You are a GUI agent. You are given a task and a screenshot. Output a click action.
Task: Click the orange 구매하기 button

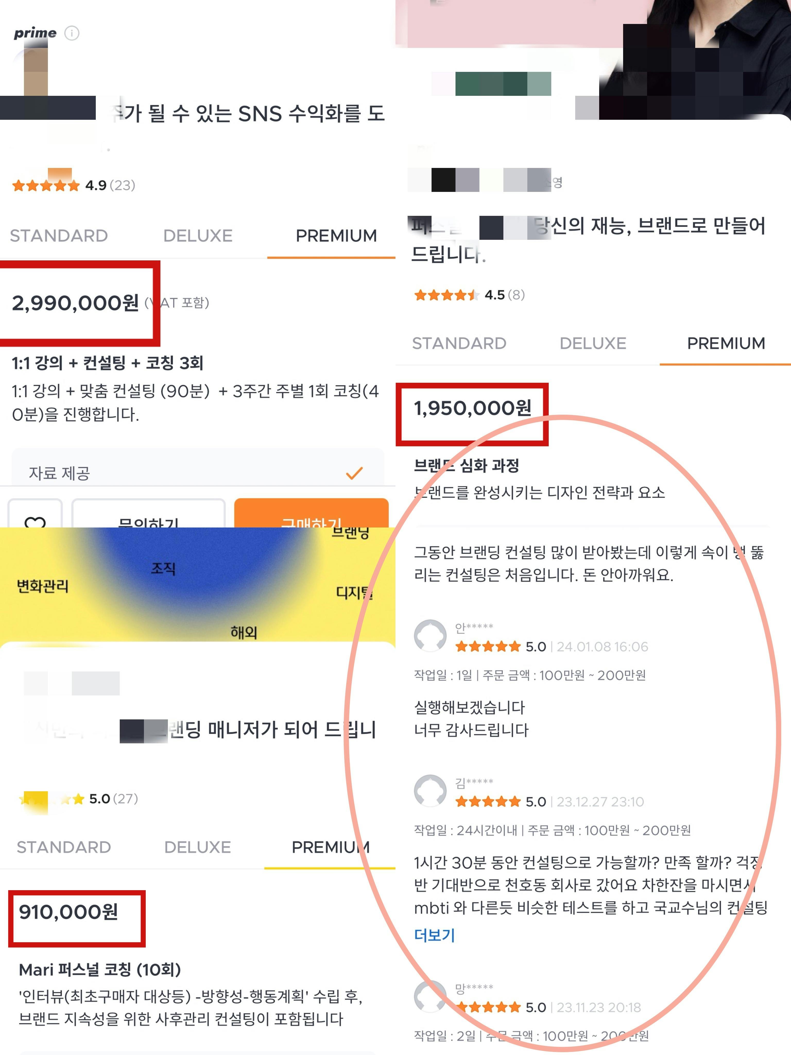(x=311, y=513)
